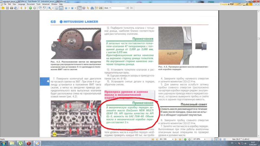
Task: Click into the Find text field
Action: (x=118, y=8)
